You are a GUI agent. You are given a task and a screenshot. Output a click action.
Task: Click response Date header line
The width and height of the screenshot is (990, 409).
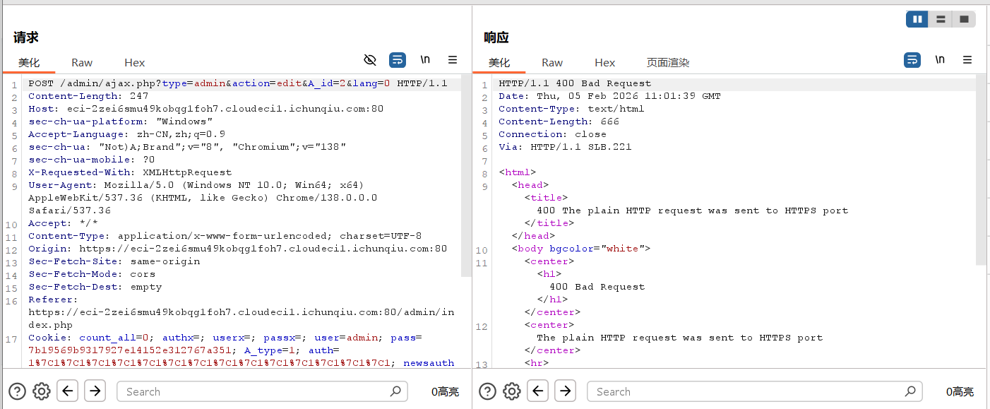[x=609, y=96]
